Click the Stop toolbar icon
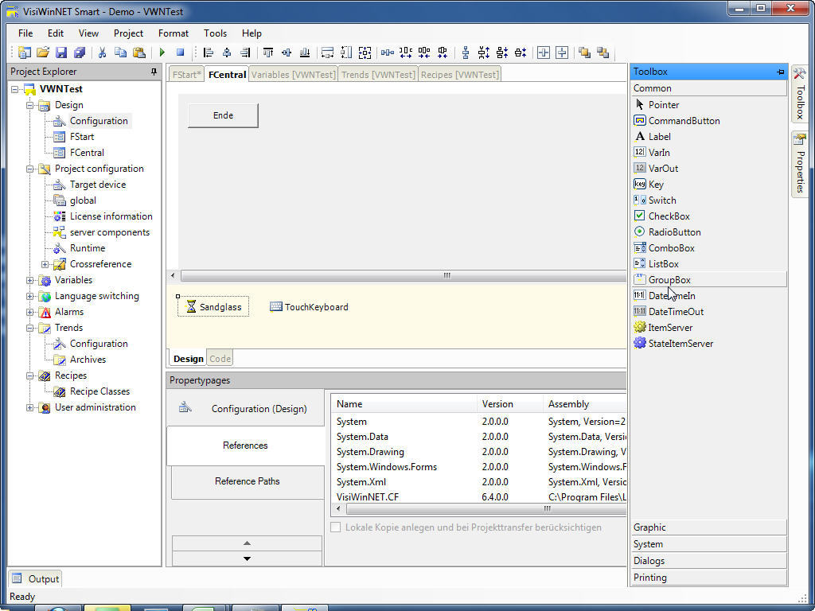 coord(181,51)
